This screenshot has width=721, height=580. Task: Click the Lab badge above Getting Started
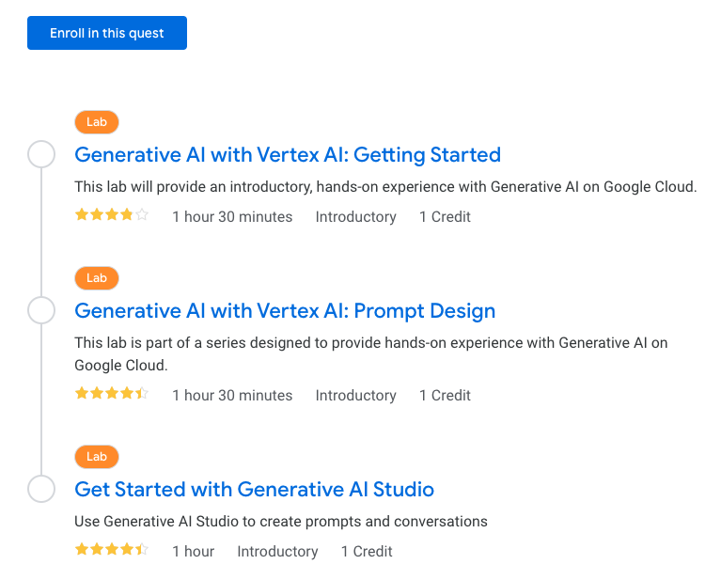97,122
